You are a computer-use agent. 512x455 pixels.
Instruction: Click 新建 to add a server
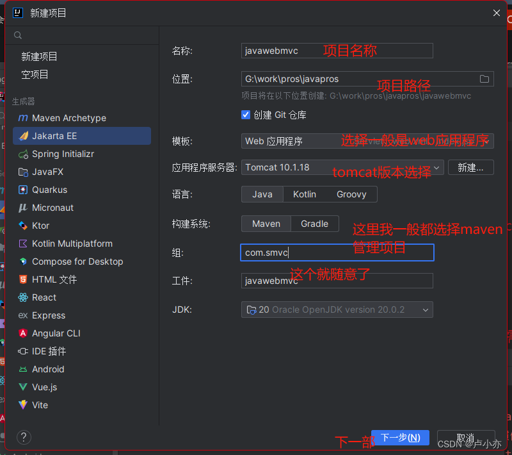pos(470,167)
